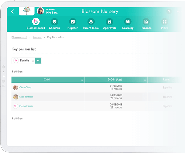Select the Register menu label

[x=73, y=28]
